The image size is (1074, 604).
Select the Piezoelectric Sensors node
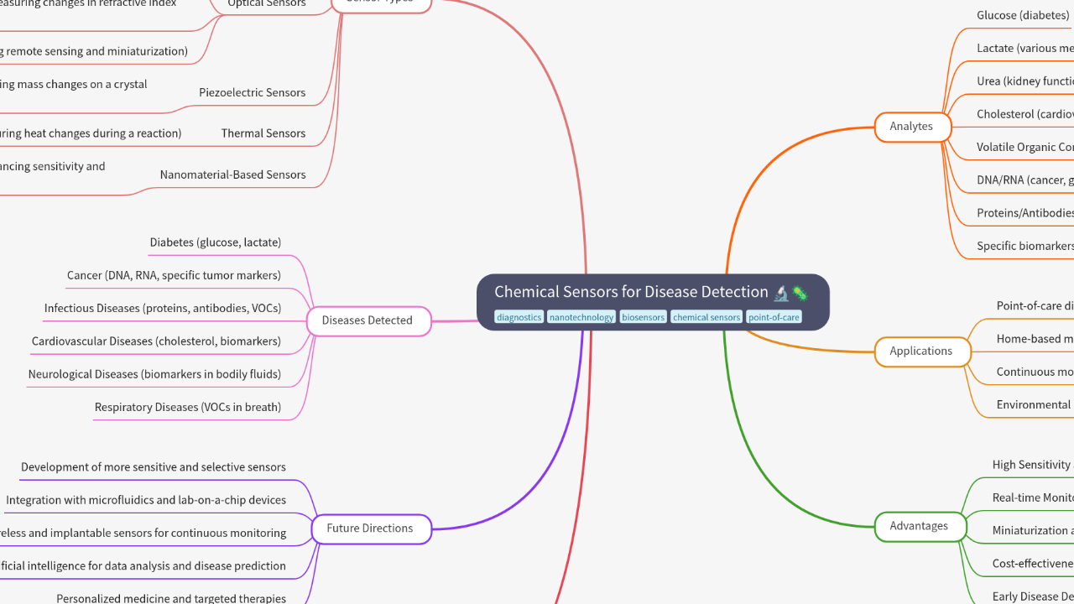point(252,92)
